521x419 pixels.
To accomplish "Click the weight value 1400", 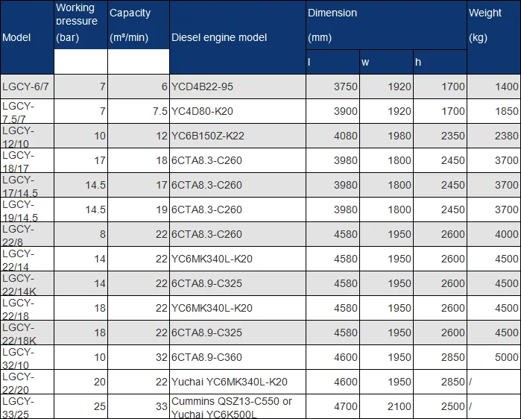I will click(x=507, y=86).
